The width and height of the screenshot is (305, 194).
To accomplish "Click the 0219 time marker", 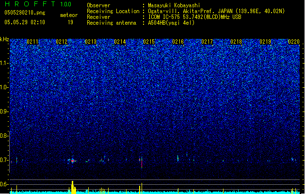I will point(265,42).
